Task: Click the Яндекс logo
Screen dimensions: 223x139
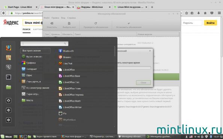Action: pos(11,22)
